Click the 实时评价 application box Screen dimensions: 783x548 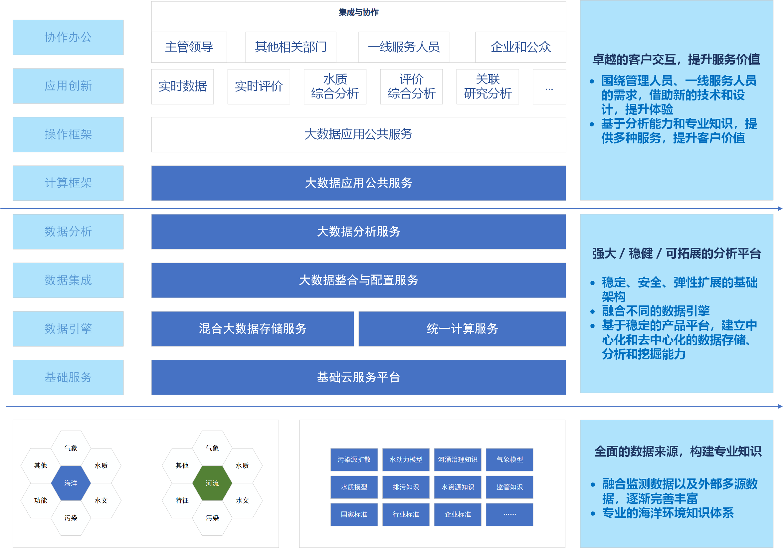coord(259,86)
